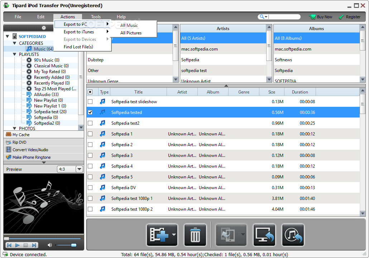Check the Softpedia 3 checkbox
The image size is (369, 258).
coord(90,156)
